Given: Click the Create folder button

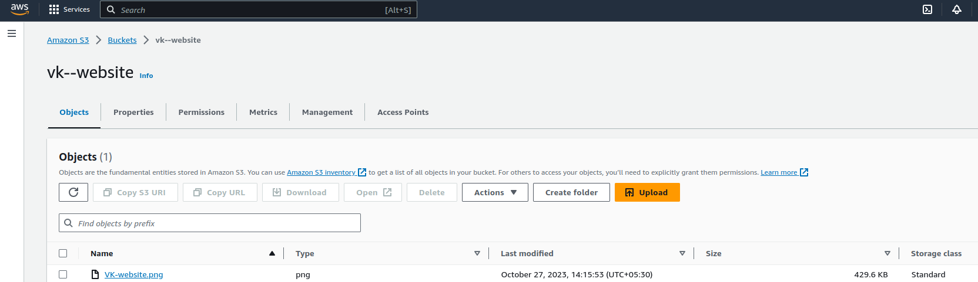Looking at the screenshot, I should click(x=571, y=192).
